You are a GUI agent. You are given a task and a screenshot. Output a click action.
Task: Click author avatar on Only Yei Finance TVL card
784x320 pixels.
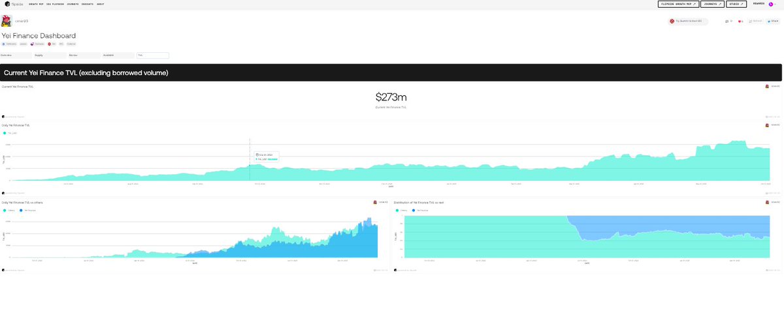[768, 124]
